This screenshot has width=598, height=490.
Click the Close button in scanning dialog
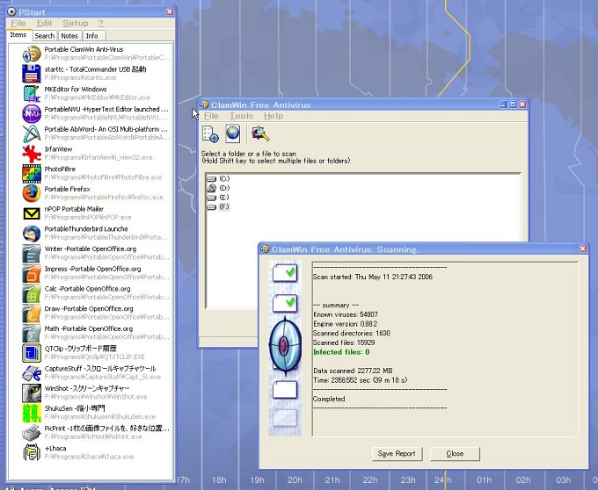pos(455,453)
